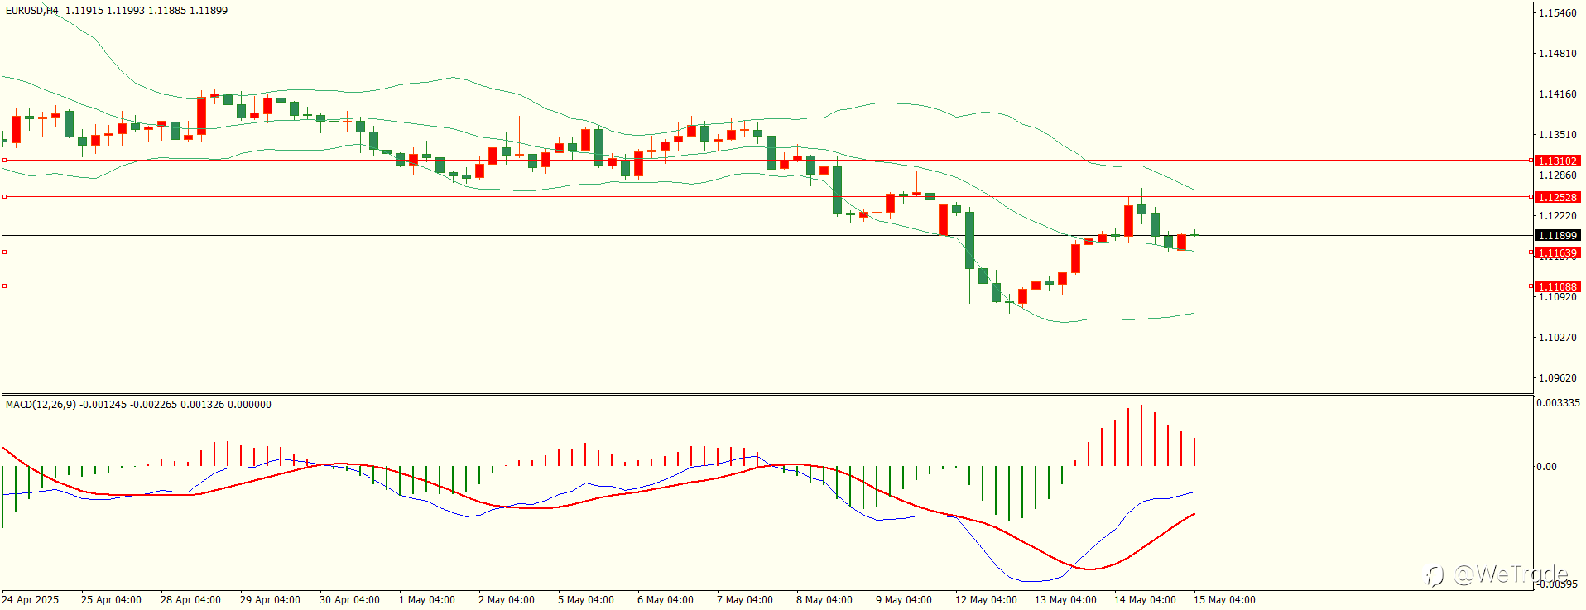1586x610 pixels.
Task: Click the 1 May 04:00 date label
Action: point(427,600)
